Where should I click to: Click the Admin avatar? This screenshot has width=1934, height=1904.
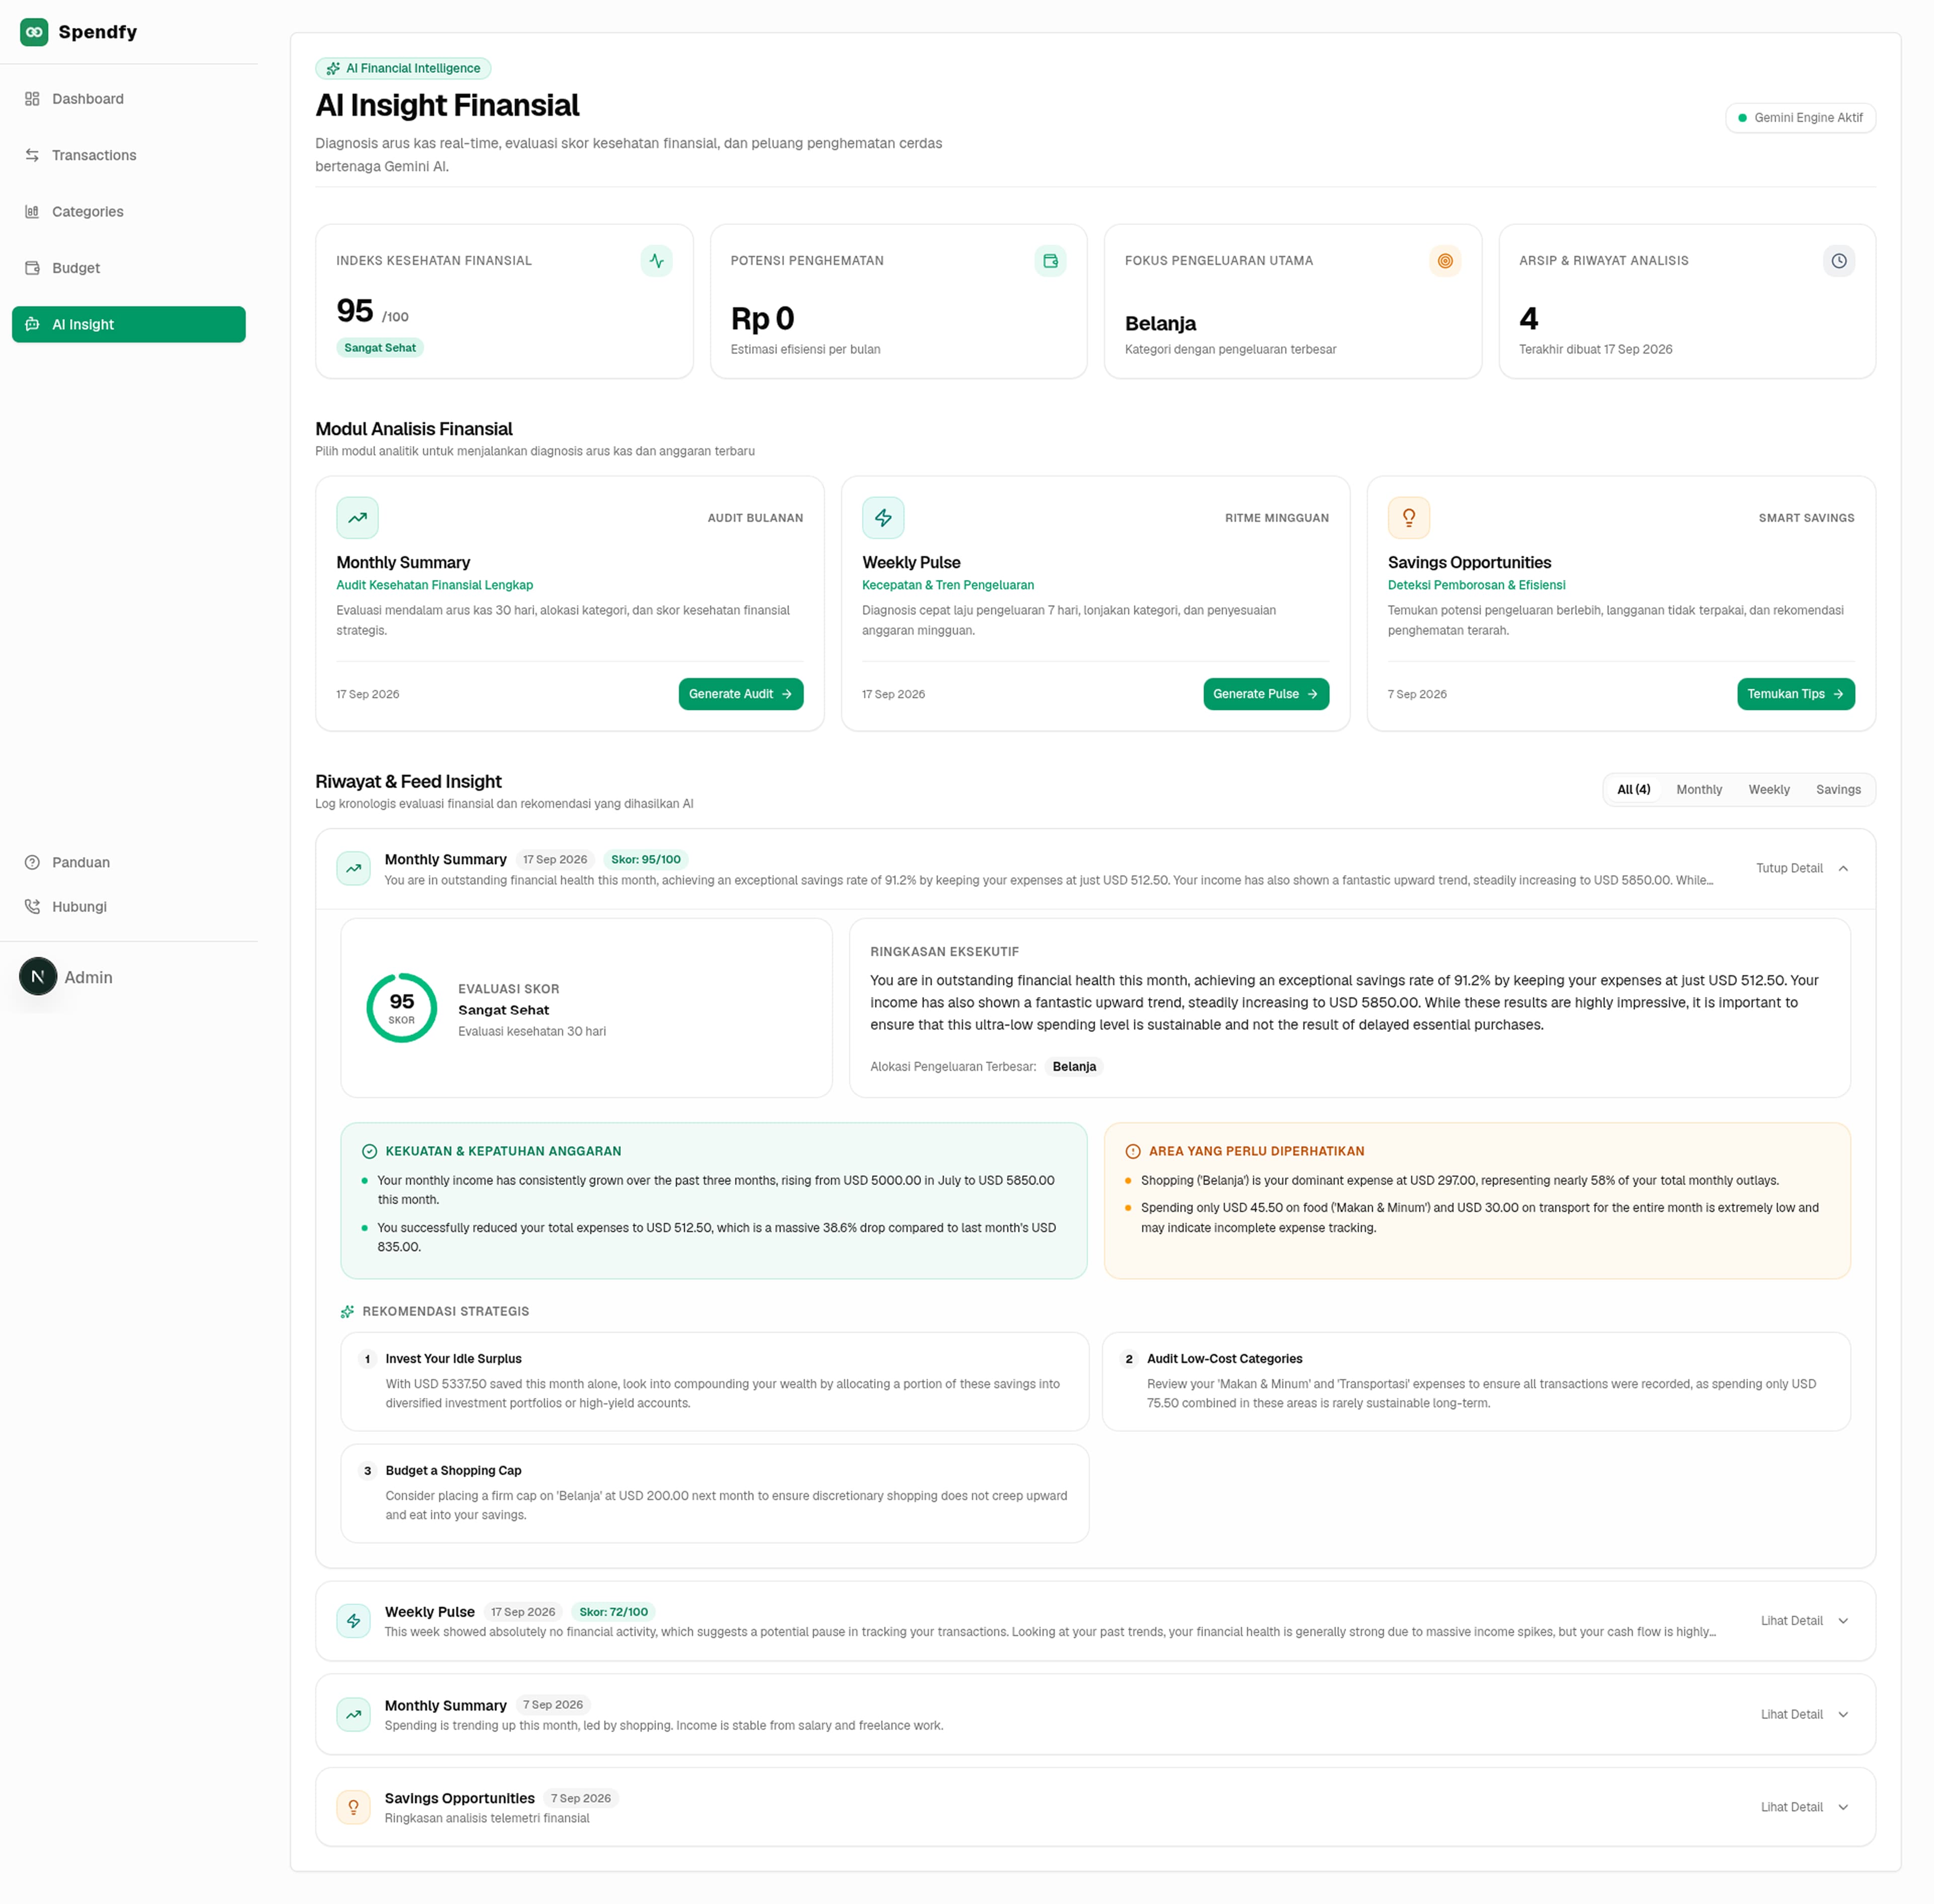(38, 977)
